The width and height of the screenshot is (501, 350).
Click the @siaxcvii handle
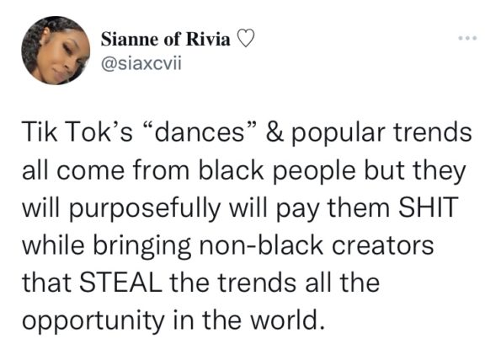[x=141, y=63]
